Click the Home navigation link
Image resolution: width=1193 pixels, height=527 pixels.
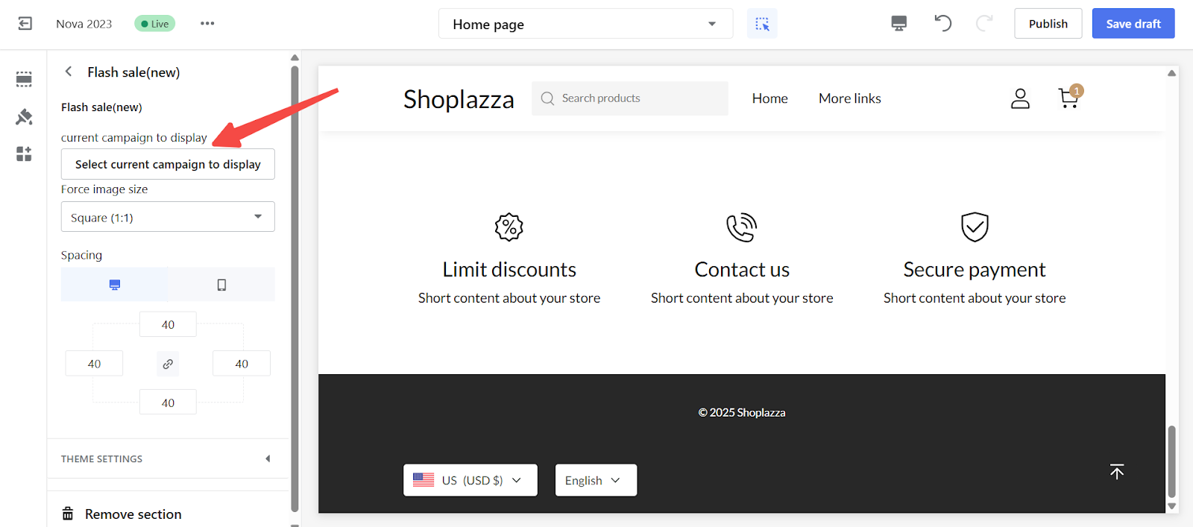pyautogui.click(x=769, y=98)
